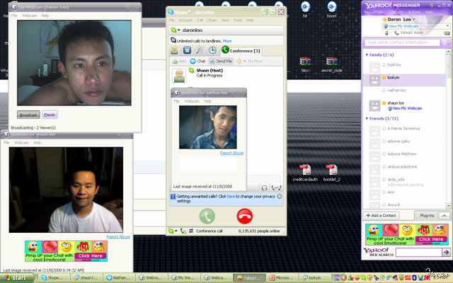Expand the status message dropdown in Yahoo
Viewport: 453px width, 283px height.
click(x=447, y=26)
